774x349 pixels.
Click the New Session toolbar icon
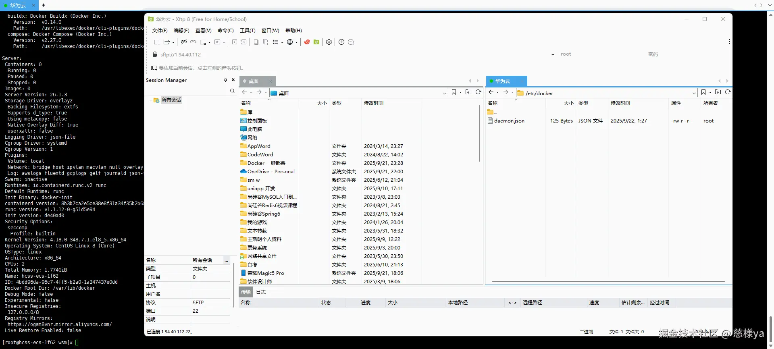pyautogui.click(x=157, y=42)
